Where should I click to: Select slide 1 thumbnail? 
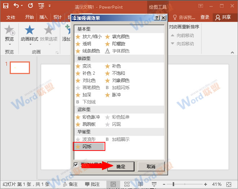click(x=19, y=68)
